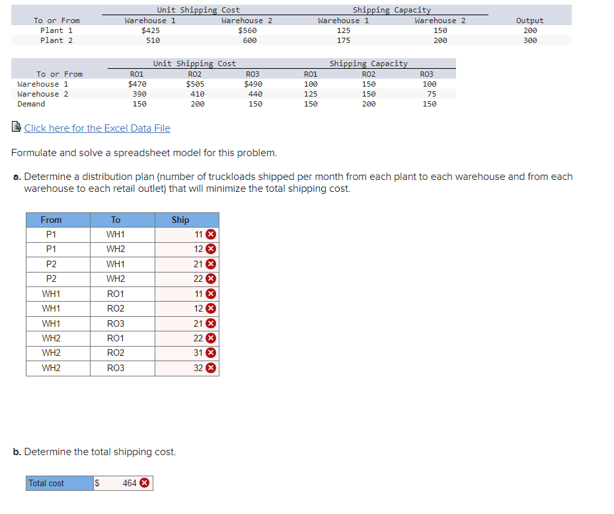
Task: Click the Excel document icon before the data link
Action: coord(16,128)
